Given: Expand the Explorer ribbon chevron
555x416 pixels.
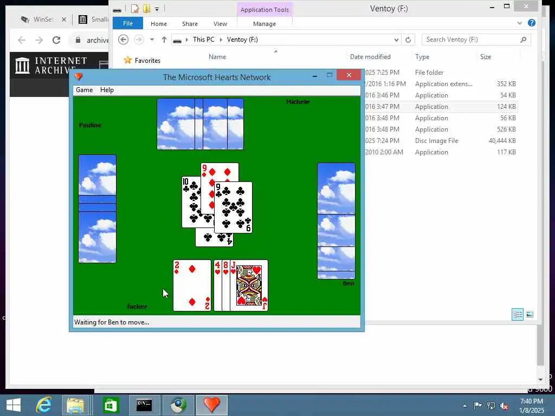Looking at the screenshot, I should click(519, 23).
